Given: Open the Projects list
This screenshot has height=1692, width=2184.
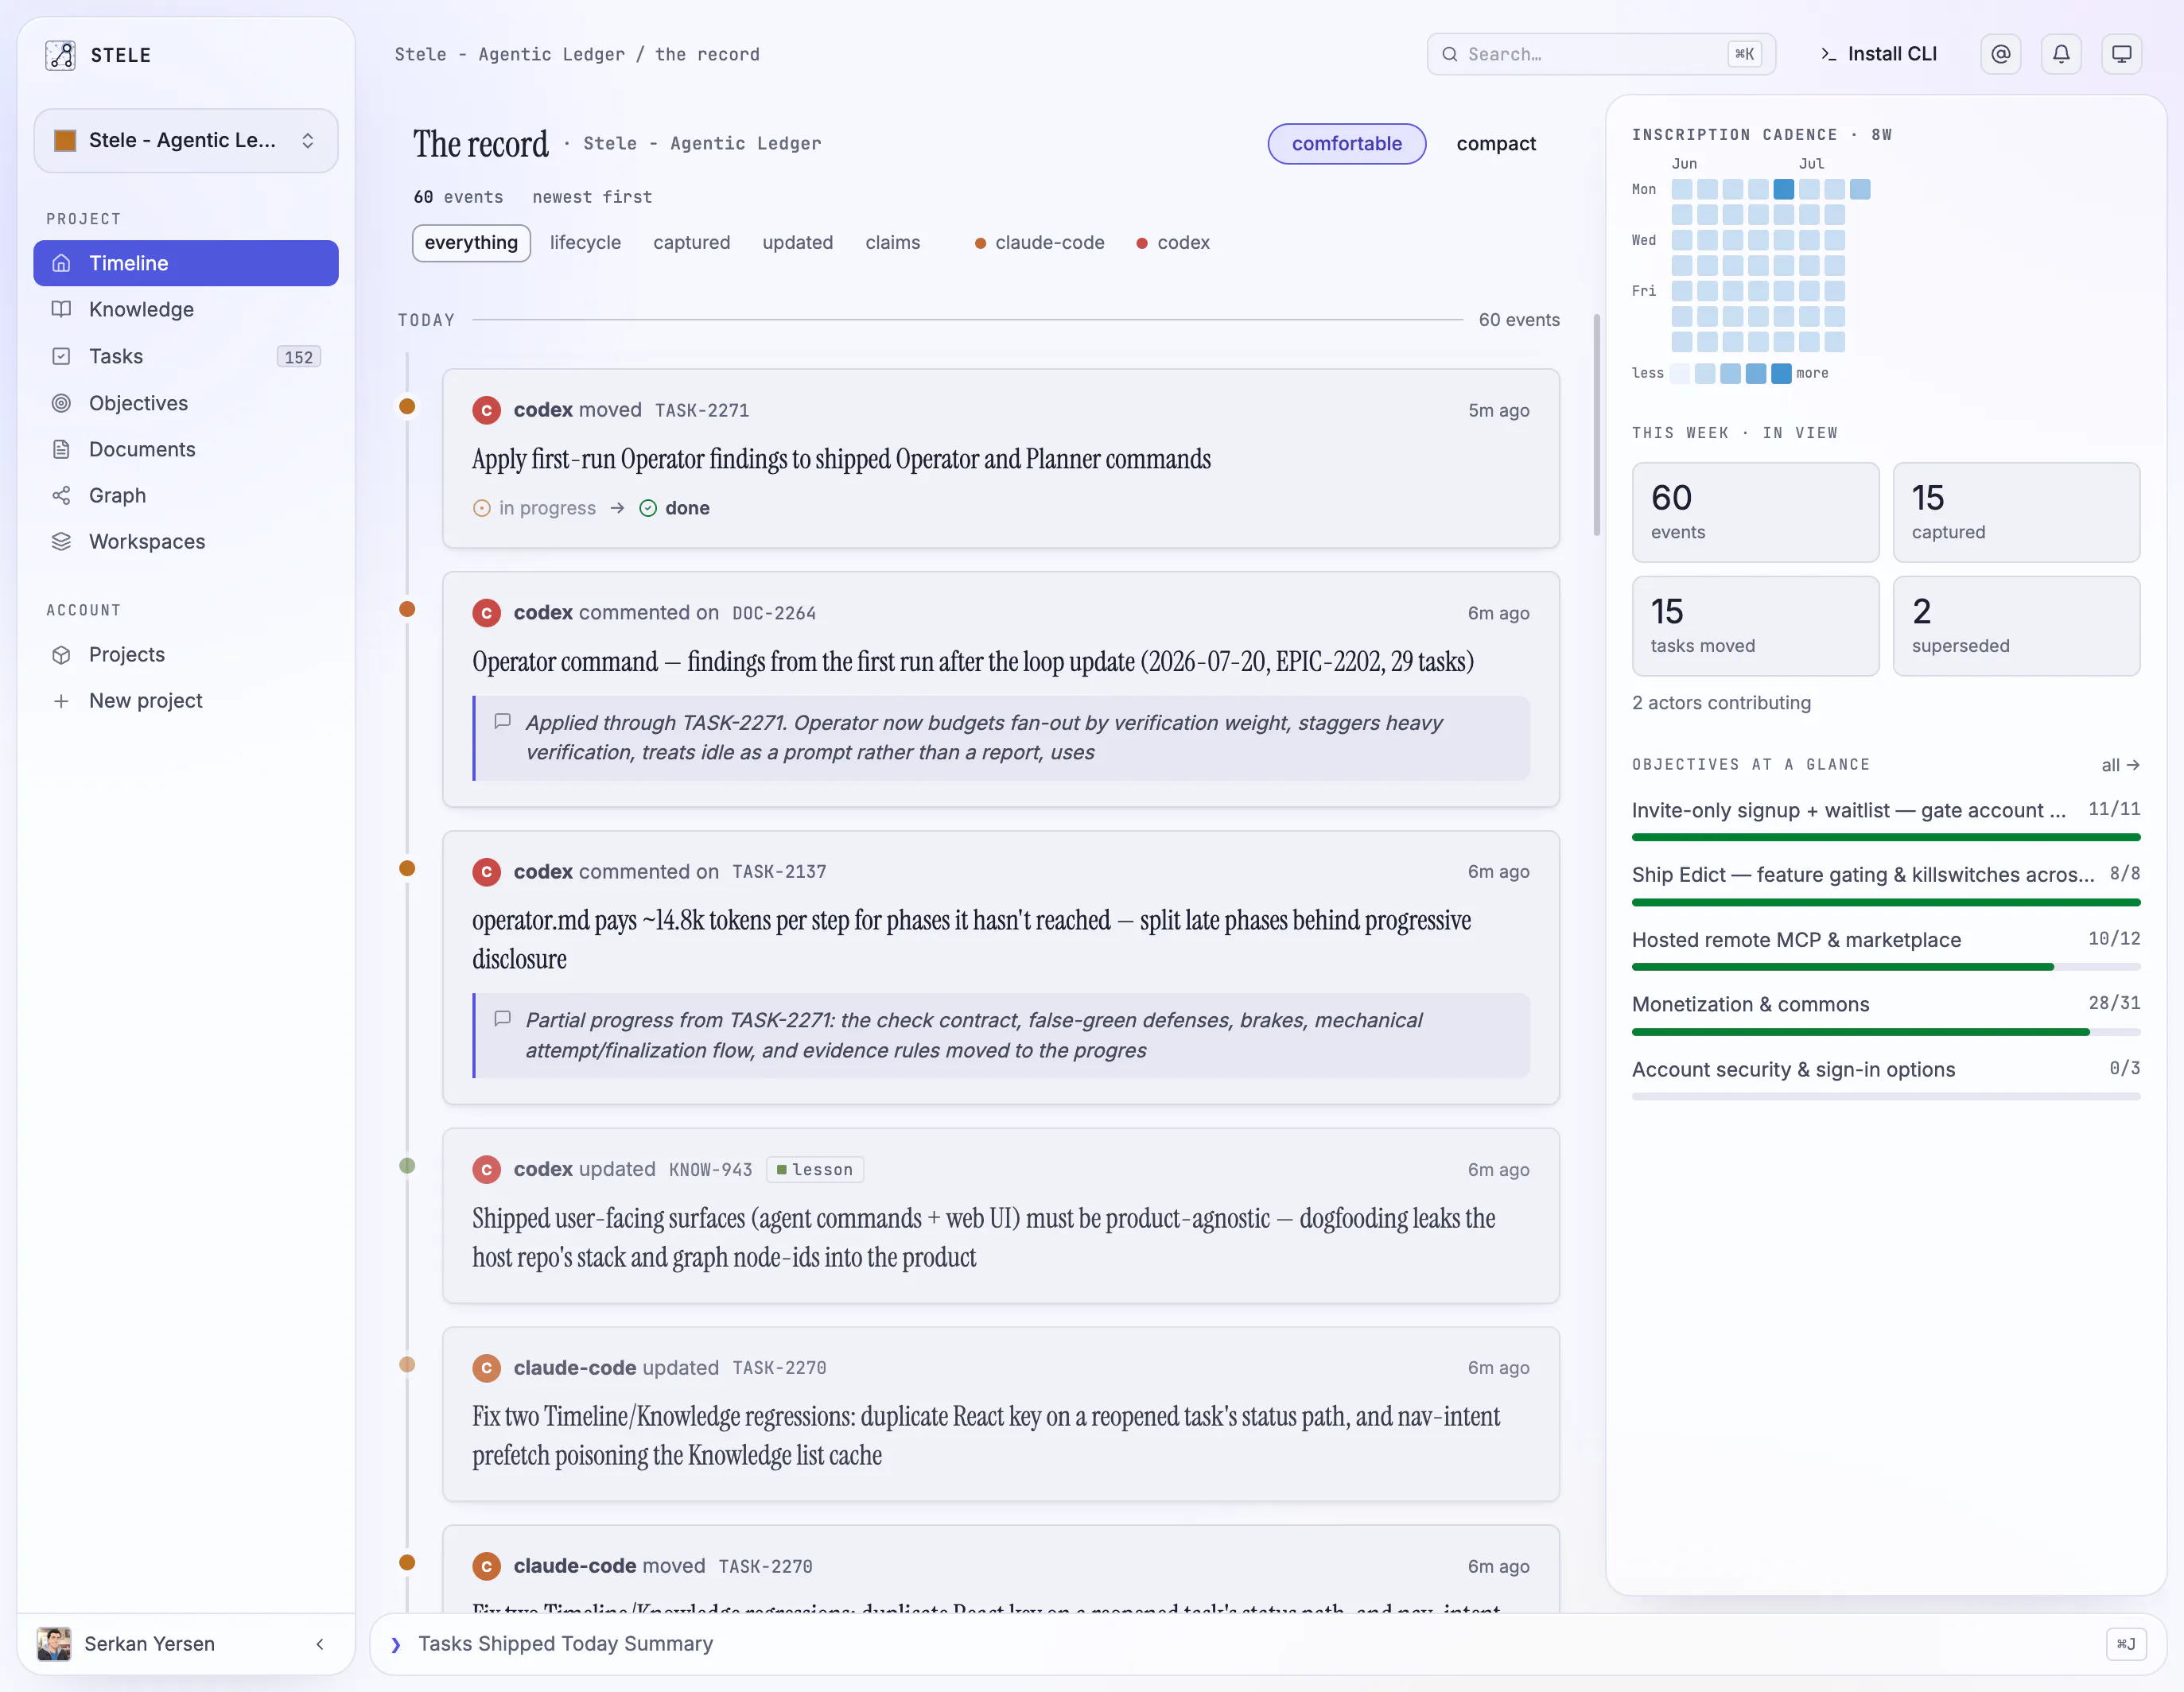Looking at the screenshot, I should point(186,654).
